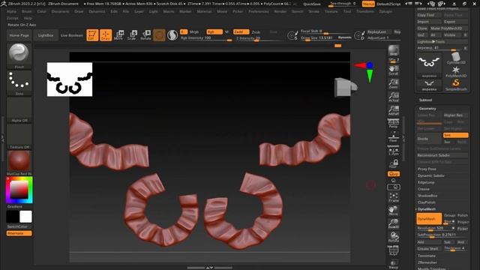
Task: Select the SimpleBrush tool
Action: pyautogui.click(x=456, y=85)
